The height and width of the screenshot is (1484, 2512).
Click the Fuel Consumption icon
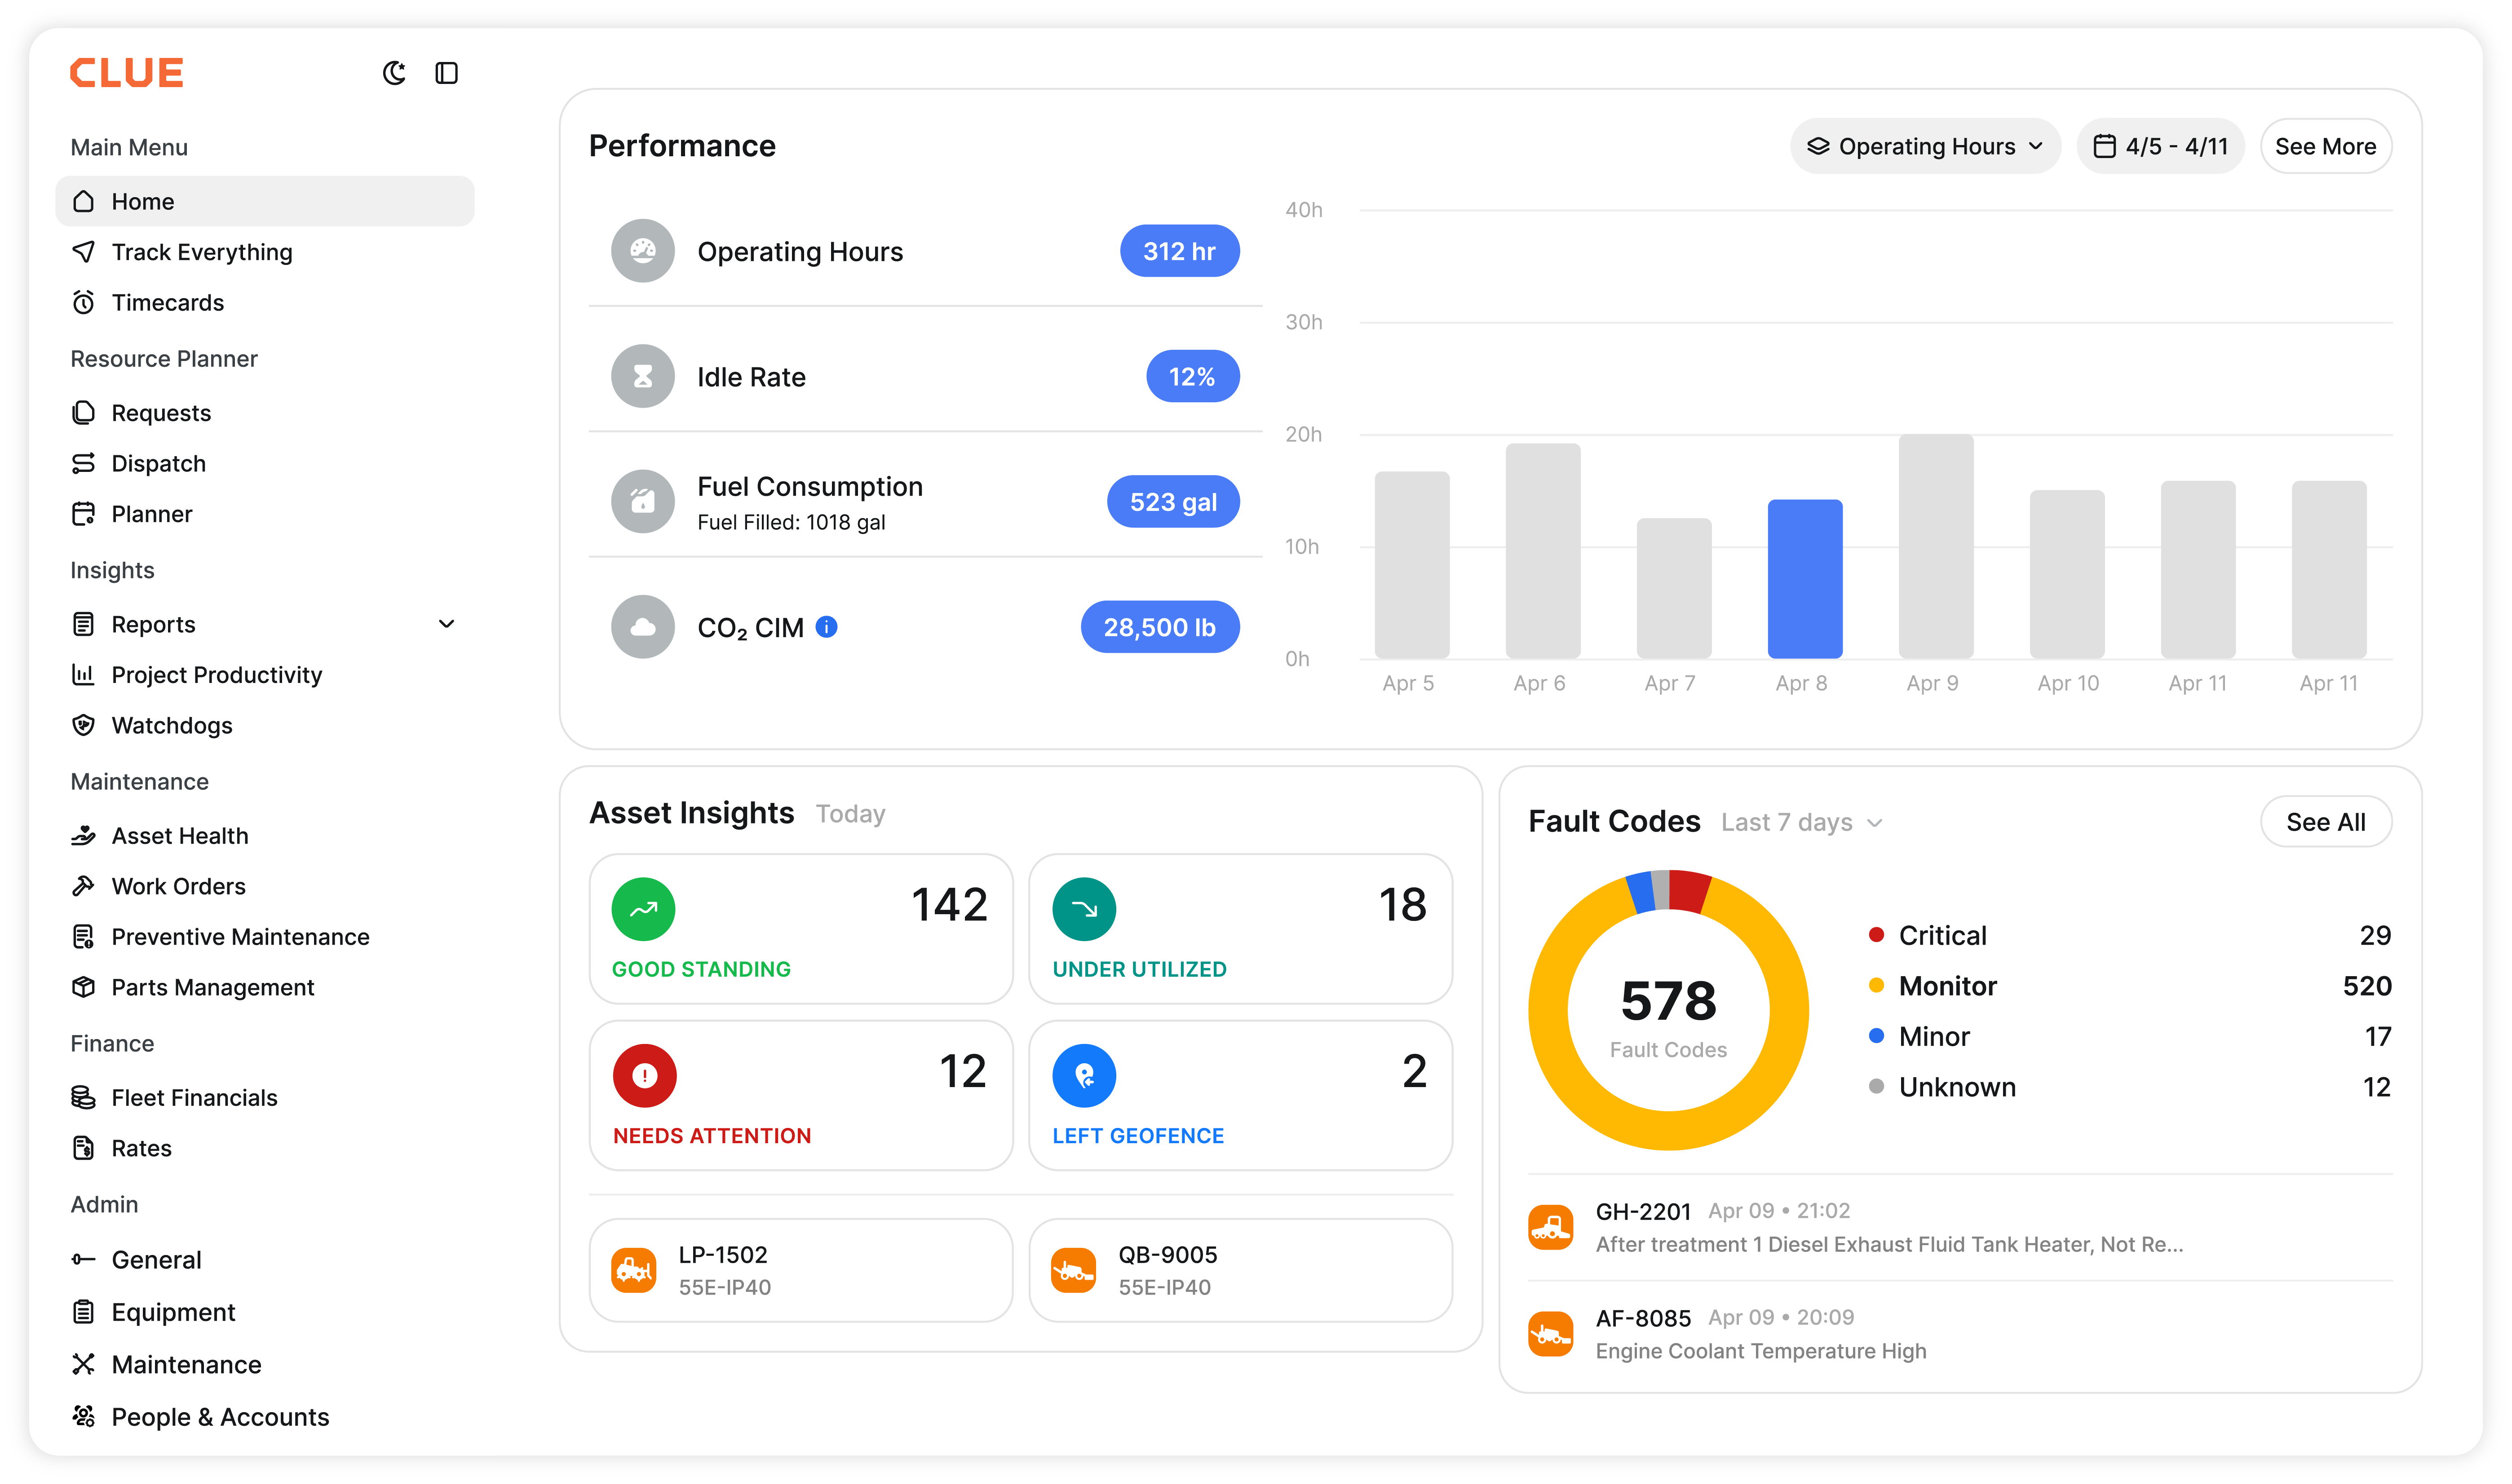tap(642, 501)
